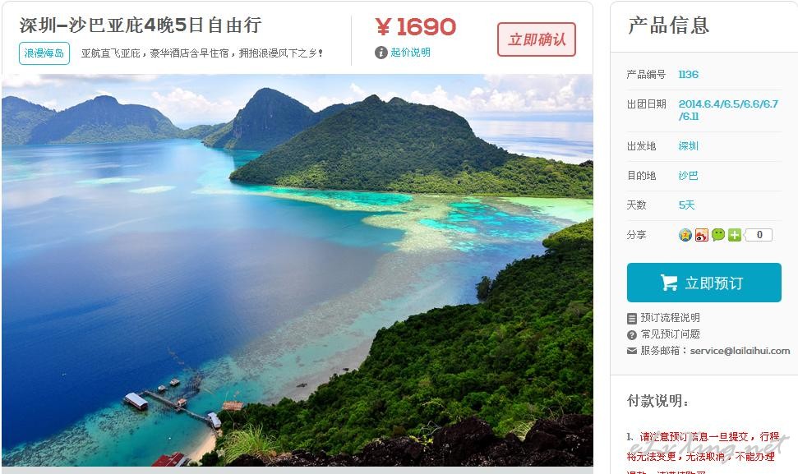The height and width of the screenshot is (474, 798).
Task: Open the 预订流程说明 link
Action: (670, 318)
